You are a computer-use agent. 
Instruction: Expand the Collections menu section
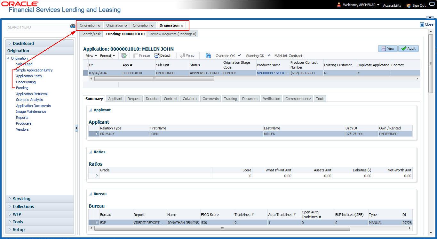[x=10, y=207]
